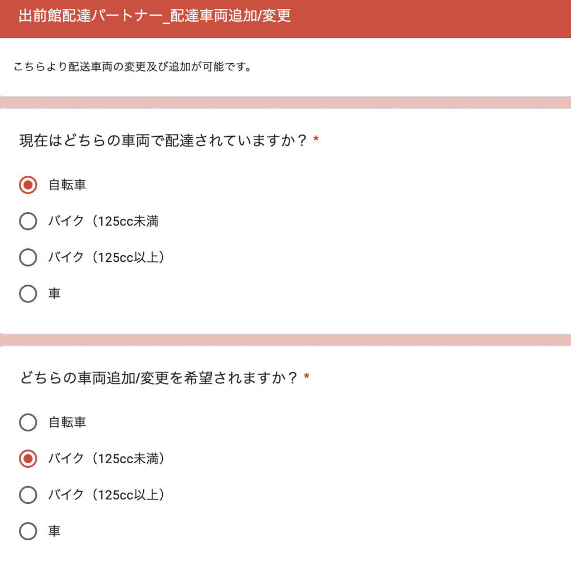Image resolution: width=571 pixels, height=562 pixels.
Task: Click the form title 出前館配達パートナー_配達車両追加/変更
Action: [x=154, y=16]
